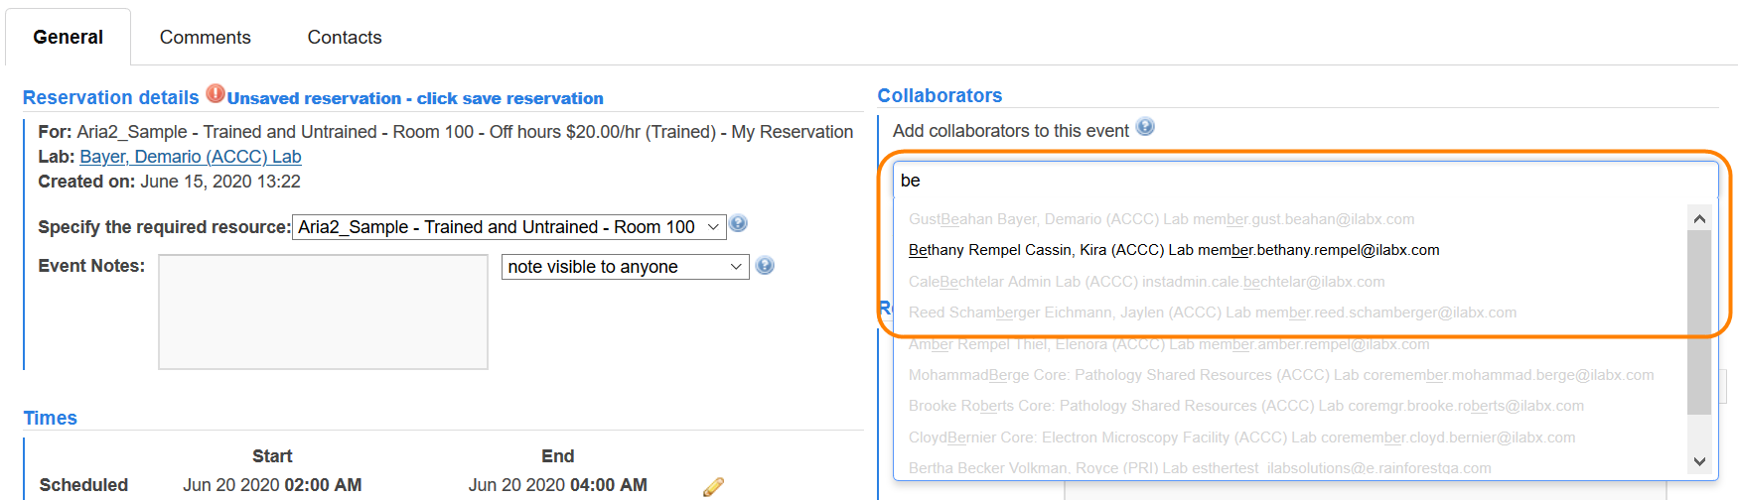Select Bethany Rempel from suggestions

click(1173, 250)
